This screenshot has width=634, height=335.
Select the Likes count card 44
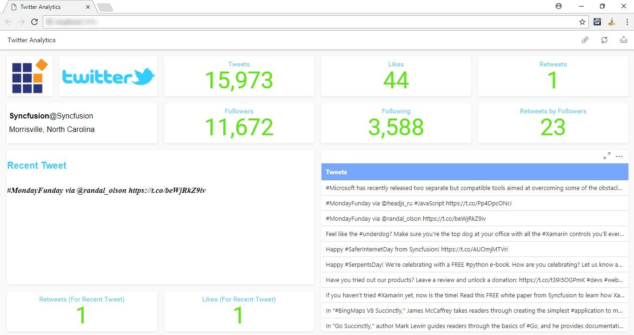pos(396,76)
